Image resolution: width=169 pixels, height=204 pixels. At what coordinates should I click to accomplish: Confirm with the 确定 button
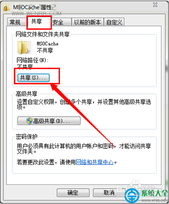click(x=73, y=193)
